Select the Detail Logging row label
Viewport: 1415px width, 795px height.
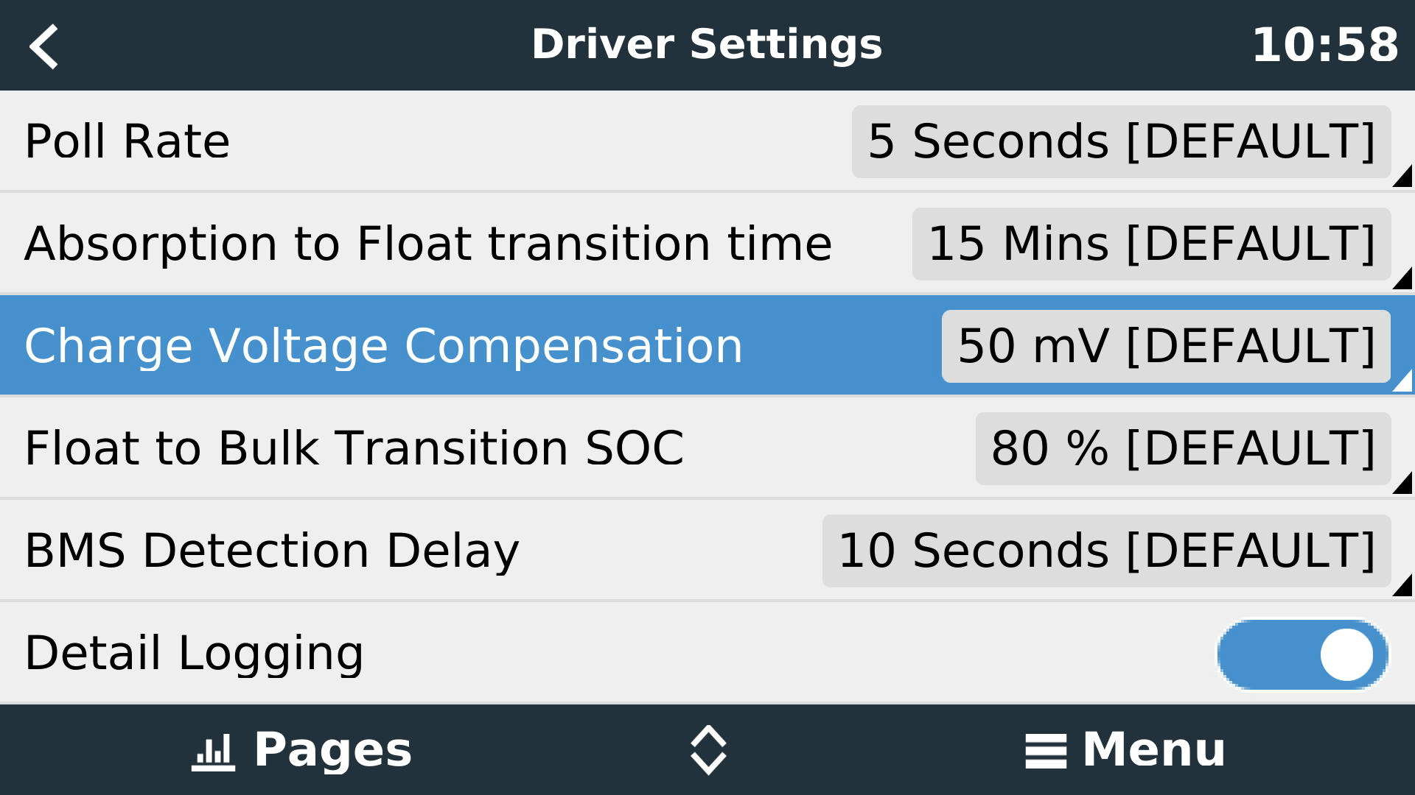click(x=194, y=654)
